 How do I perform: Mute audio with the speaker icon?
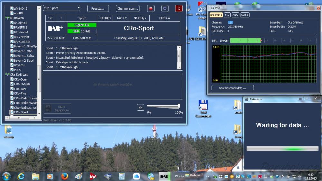[x=141, y=107]
